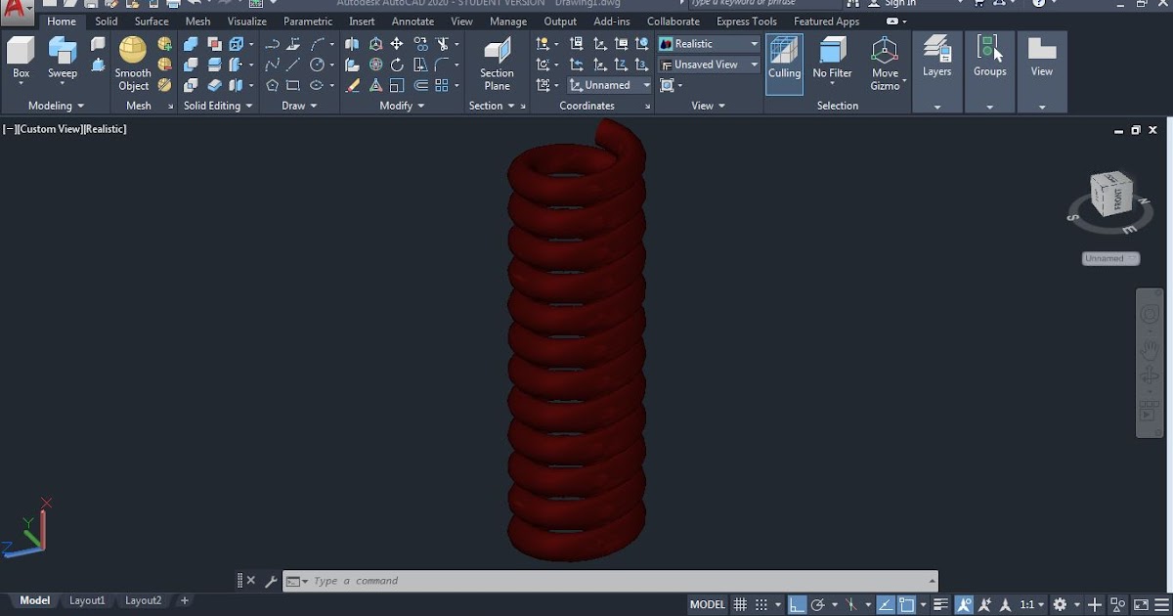Open the annotation scale 1:1 control
1173x616 pixels.
[x=1029, y=603]
